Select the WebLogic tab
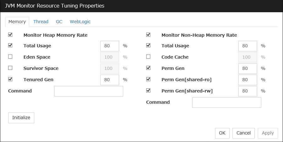This screenshot has height=142, width=283. tap(80, 22)
